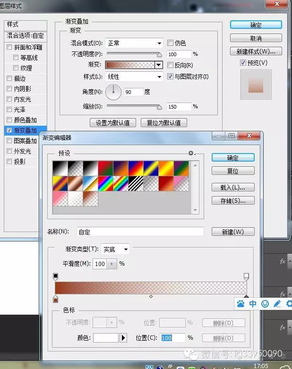Select violet-green-orange gradient preset
The image size is (292, 369).
(x=181, y=168)
